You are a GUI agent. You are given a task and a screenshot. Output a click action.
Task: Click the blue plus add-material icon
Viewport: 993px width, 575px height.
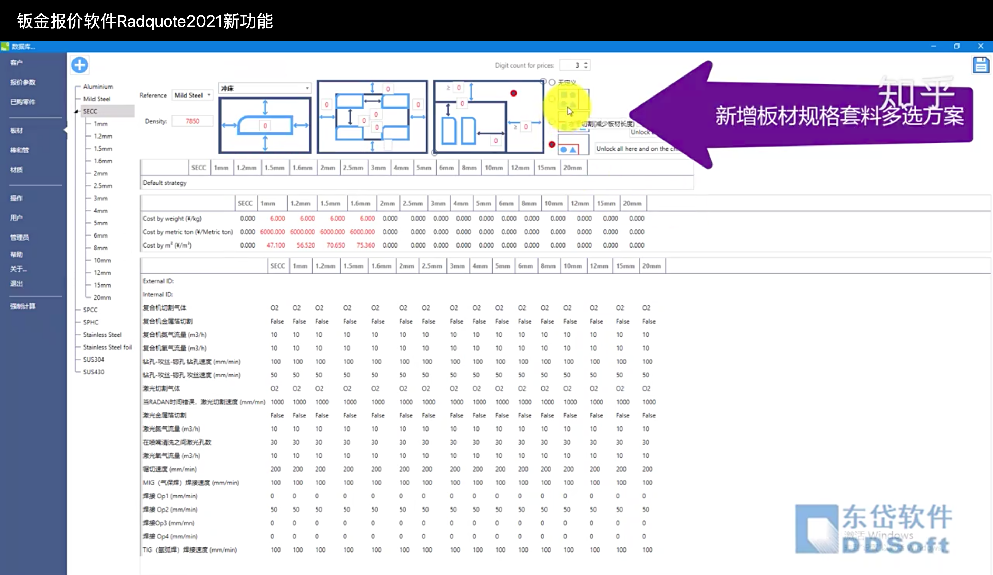80,65
